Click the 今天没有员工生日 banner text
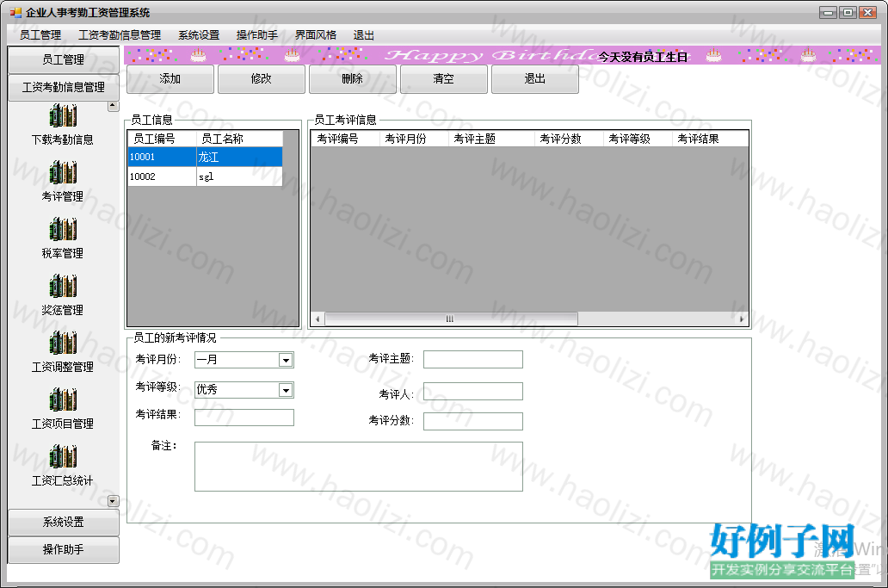 [643, 57]
